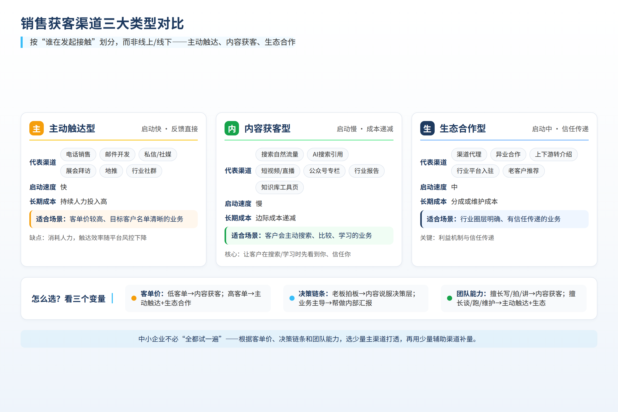This screenshot has width=618, height=412.
Task: Click the 渠道代理 chip
Action: (x=469, y=154)
